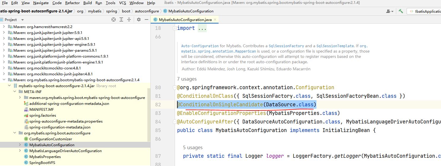Click line number 85 in the gutter
The image size is (441, 166).
[x=158, y=130]
